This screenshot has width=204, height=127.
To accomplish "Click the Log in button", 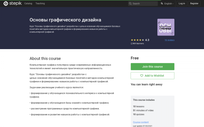I will [182, 3].
